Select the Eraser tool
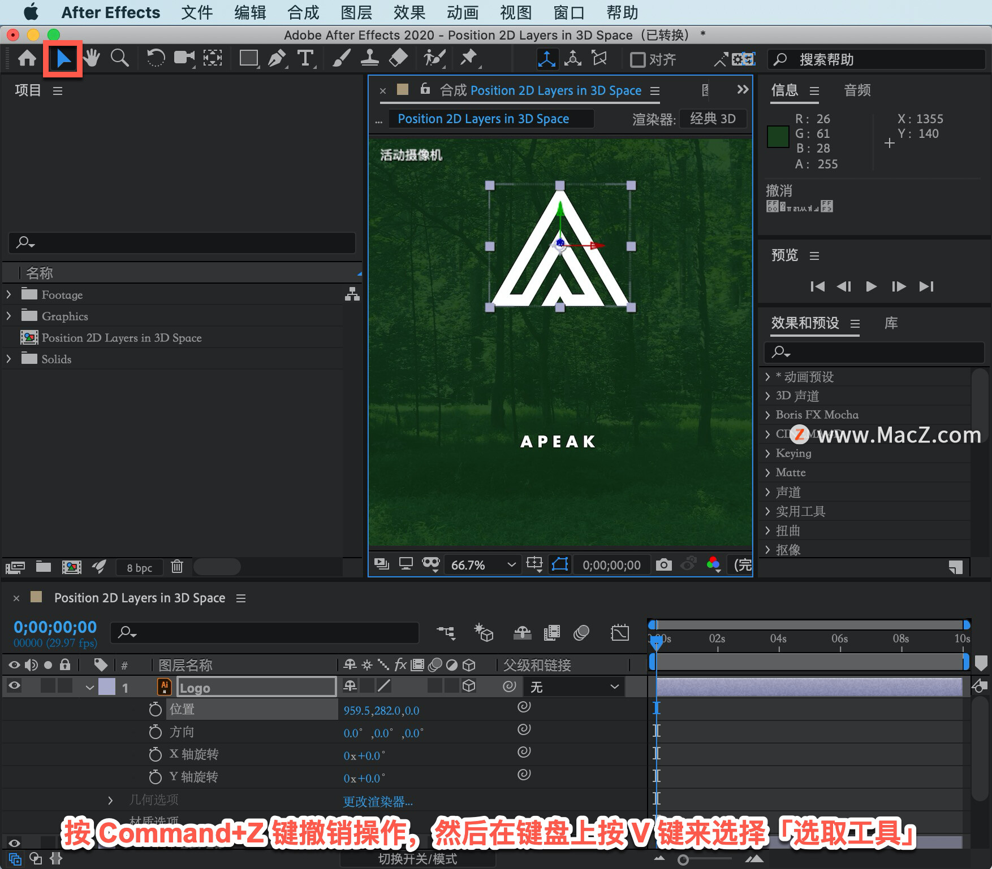Screen dimensions: 992x869 399,59
